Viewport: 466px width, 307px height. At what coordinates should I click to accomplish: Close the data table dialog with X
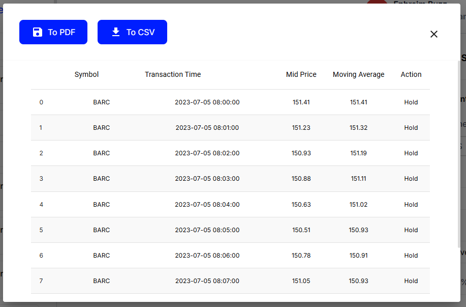(x=433, y=34)
